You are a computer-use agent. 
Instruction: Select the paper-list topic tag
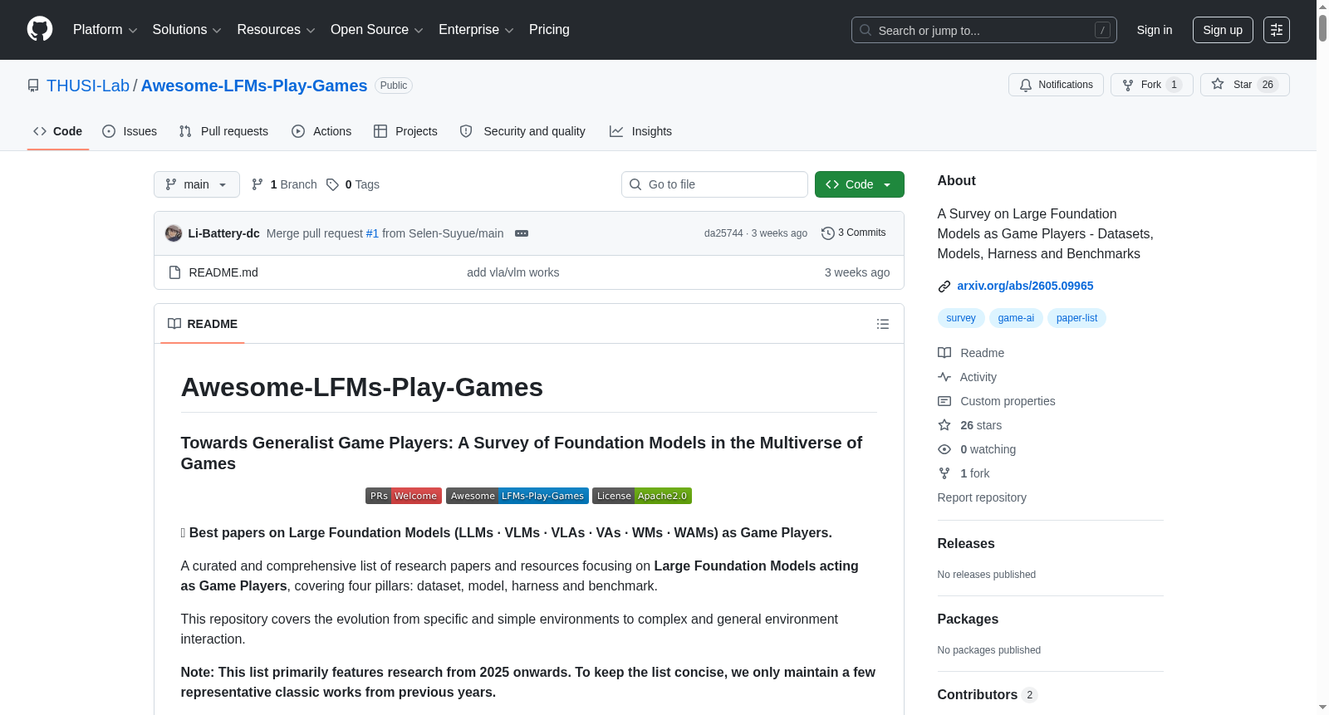point(1076,318)
